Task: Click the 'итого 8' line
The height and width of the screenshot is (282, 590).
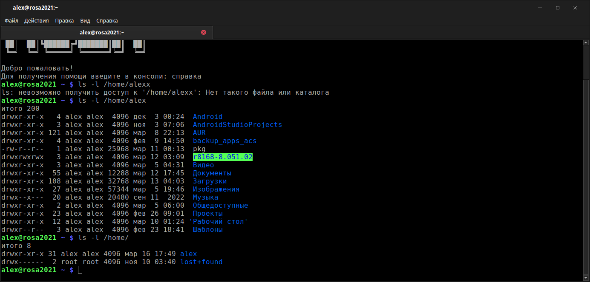Action: [16, 245]
